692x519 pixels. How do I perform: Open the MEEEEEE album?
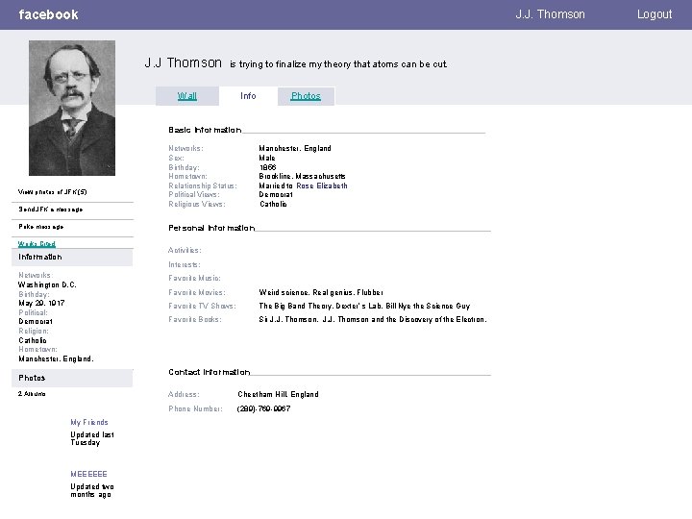click(x=88, y=474)
